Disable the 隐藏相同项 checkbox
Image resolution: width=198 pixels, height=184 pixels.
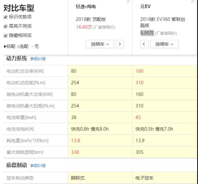[5, 36]
